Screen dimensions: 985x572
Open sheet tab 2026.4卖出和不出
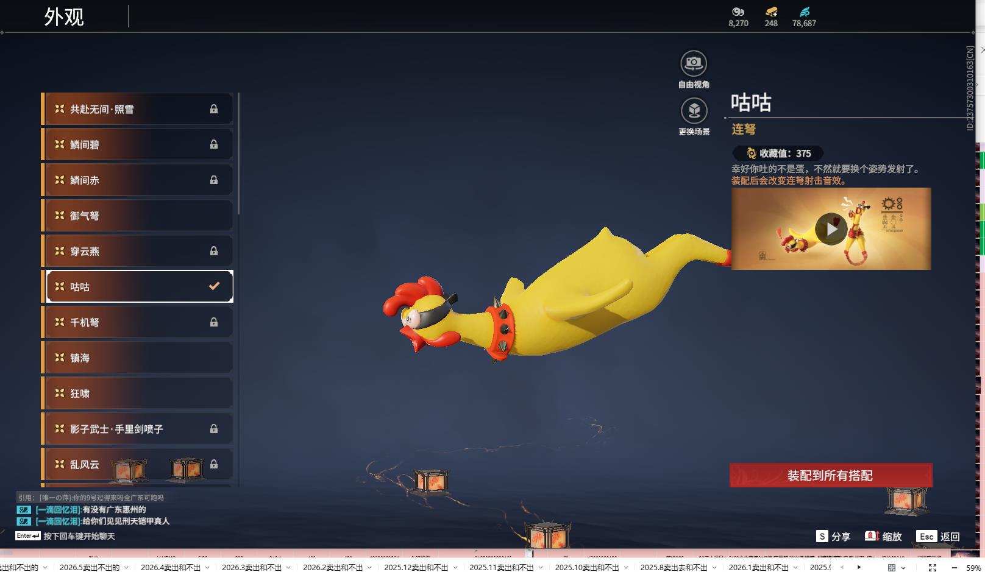click(x=171, y=567)
